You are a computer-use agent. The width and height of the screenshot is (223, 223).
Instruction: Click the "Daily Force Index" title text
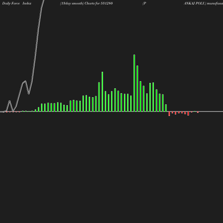click(17, 4)
